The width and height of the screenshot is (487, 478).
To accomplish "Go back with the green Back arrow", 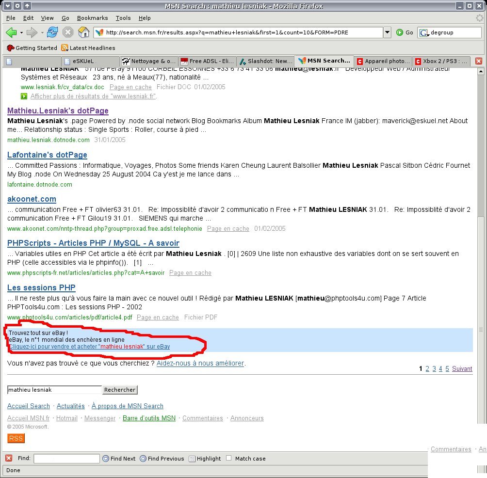I will (x=11, y=32).
